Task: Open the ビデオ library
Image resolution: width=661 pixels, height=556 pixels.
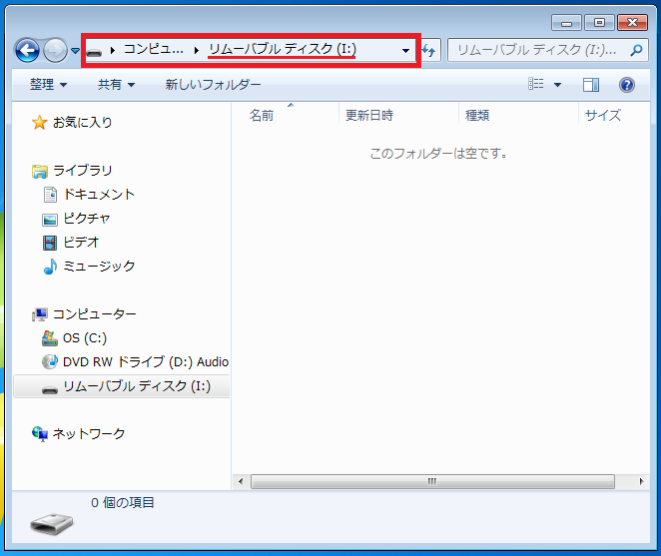Action: [81, 243]
